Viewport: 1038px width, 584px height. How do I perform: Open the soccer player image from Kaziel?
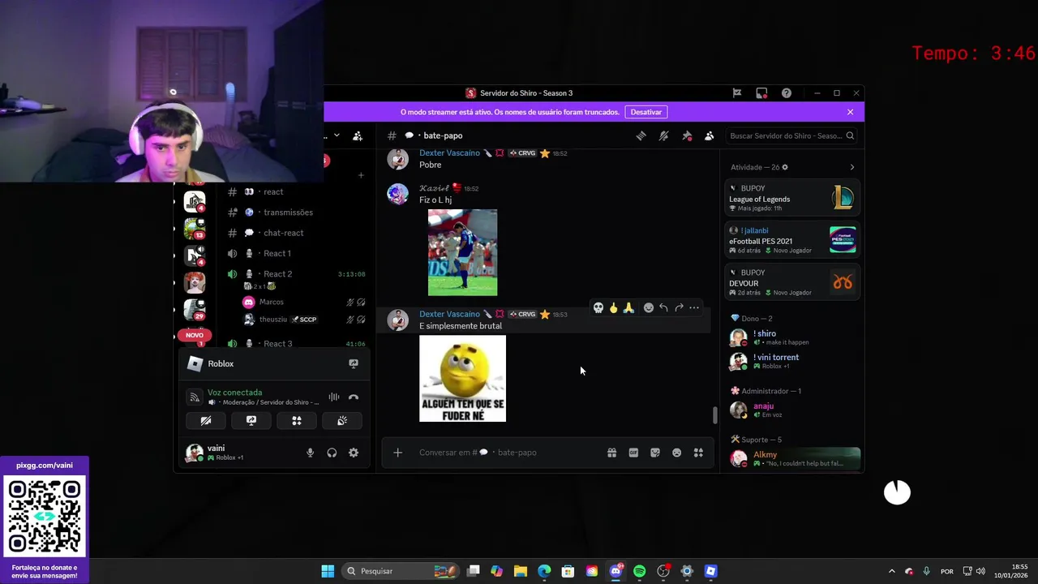click(462, 252)
